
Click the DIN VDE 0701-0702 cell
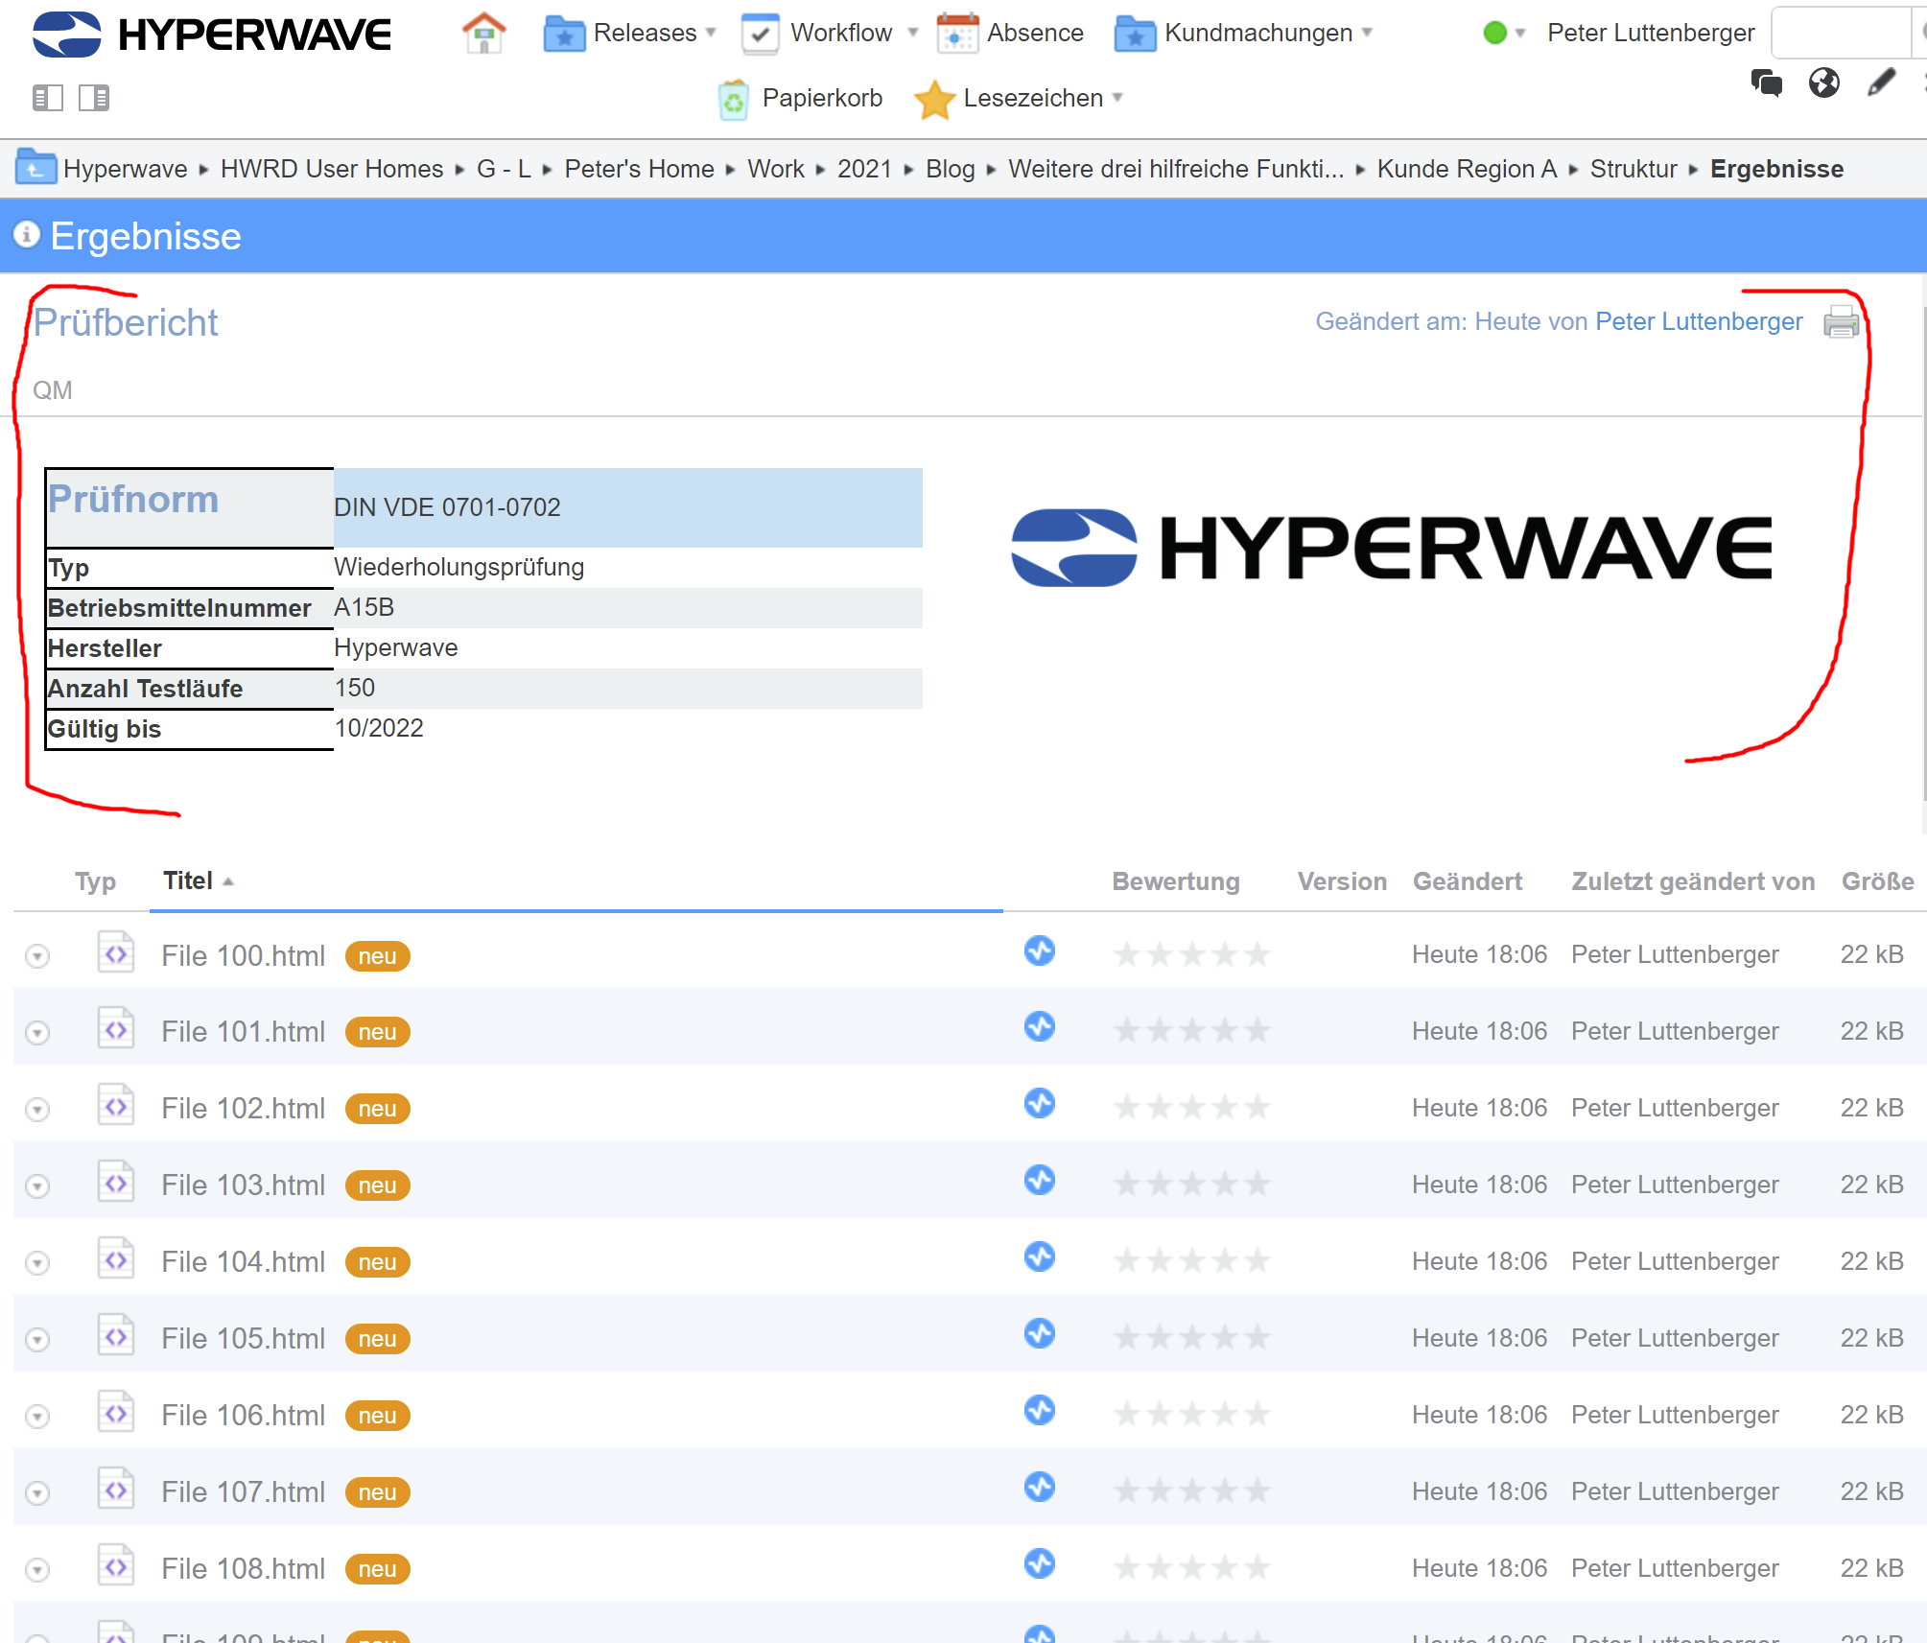pos(627,507)
